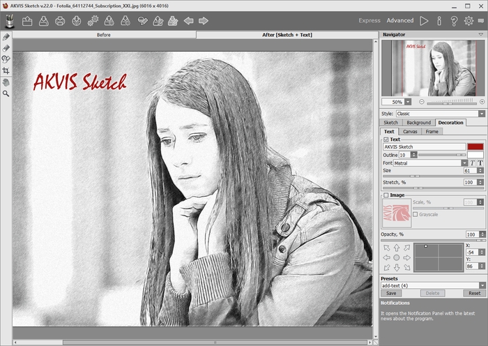The image size is (488, 346).
Task: Click the AKVIS Sketch text input field
Action: pyautogui.click(x=425, y=146)
